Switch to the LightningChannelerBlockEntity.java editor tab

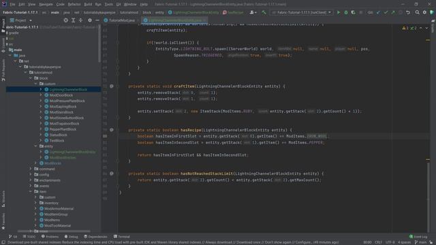pyautogui.click(x=174, y=20)
